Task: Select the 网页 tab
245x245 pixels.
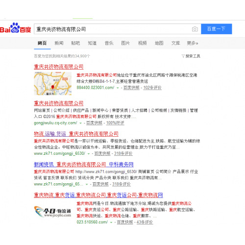Action: point(42,43)
